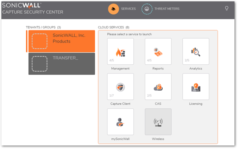Open the Capture Client tile
The image size is (238, 149).
[120, 86]
